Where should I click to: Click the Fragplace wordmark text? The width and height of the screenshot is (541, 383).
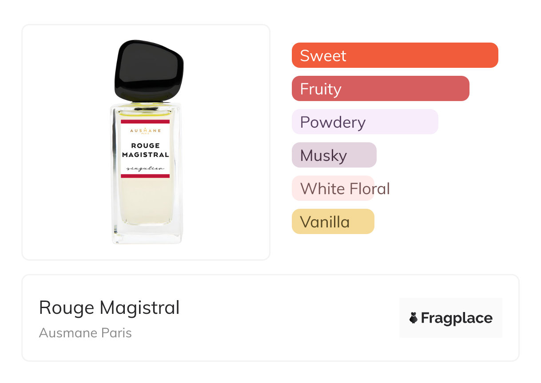click(x=457, y=318)
